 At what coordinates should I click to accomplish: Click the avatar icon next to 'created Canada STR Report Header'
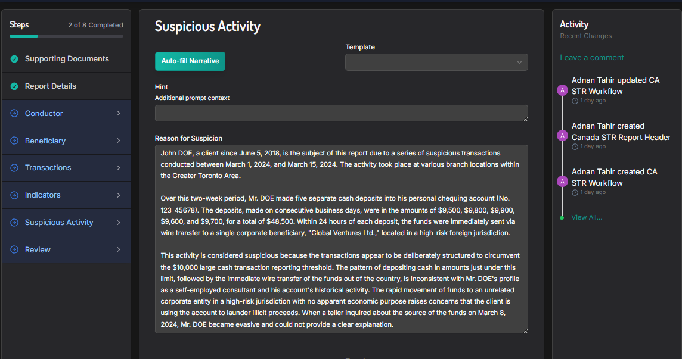(562, 136)
